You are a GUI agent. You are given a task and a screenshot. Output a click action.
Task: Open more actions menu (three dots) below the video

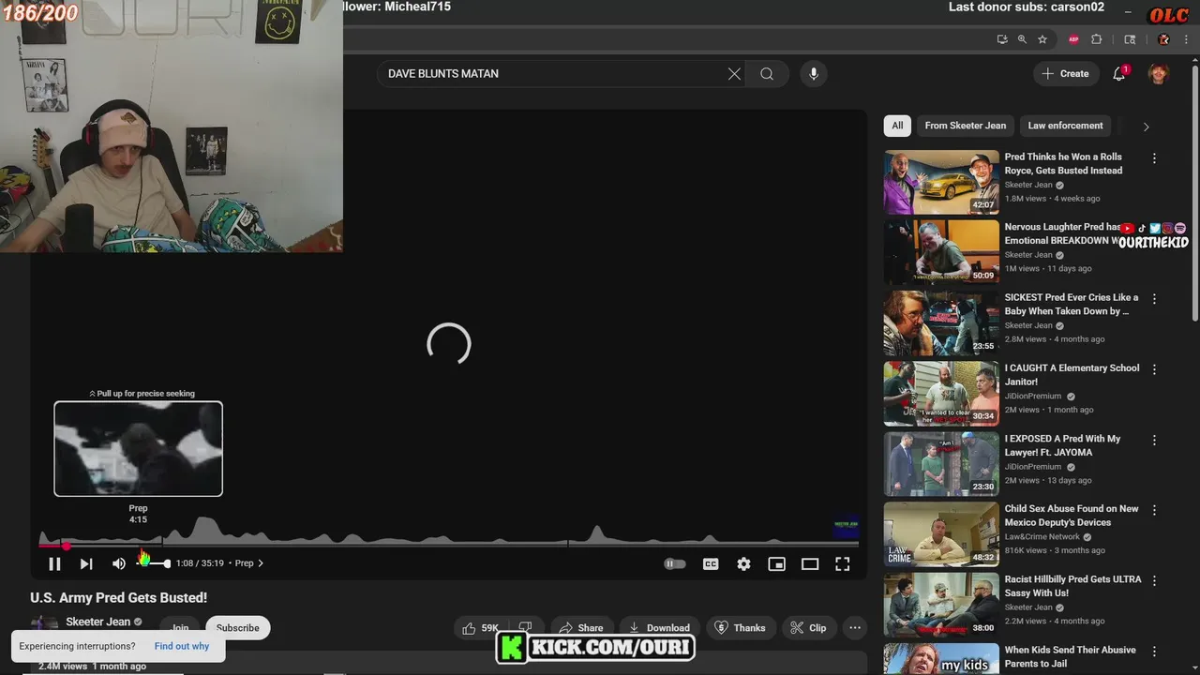pos(855,628)
